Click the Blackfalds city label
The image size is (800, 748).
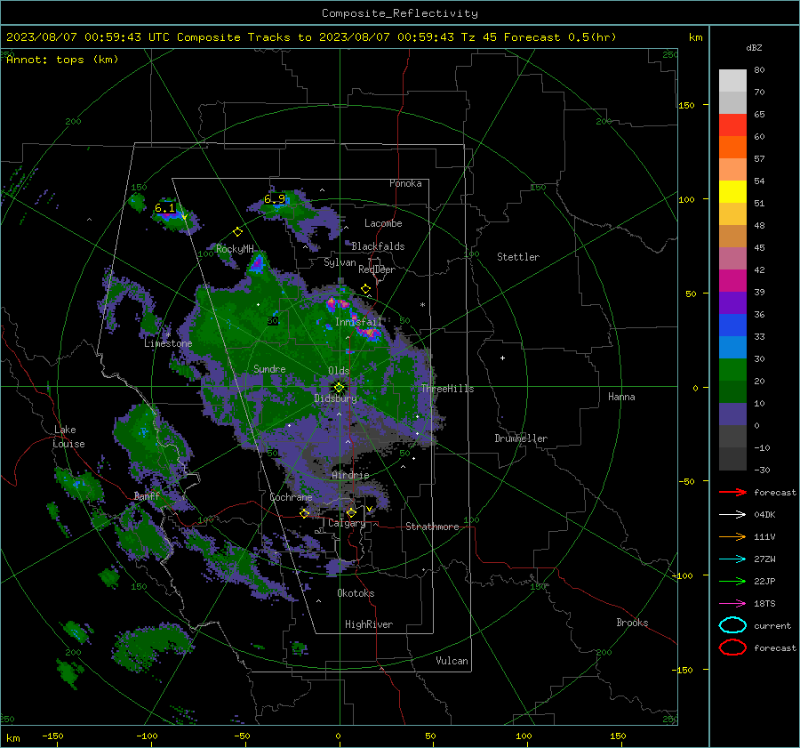tap(378, 246)
